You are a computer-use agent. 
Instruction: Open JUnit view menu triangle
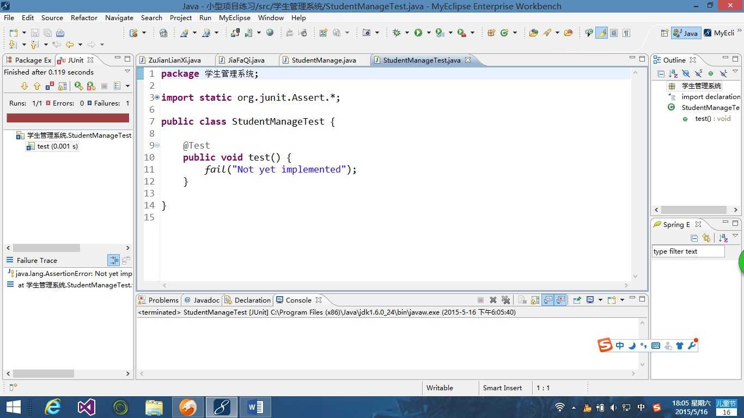tap(127, 71)
